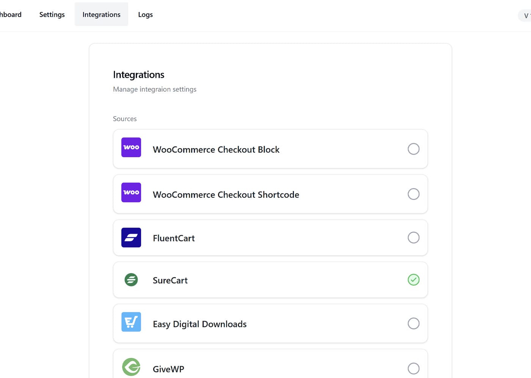Click the WooCommerce Checkout Block label
531x378 pixels.
click(x=216, y=150)
